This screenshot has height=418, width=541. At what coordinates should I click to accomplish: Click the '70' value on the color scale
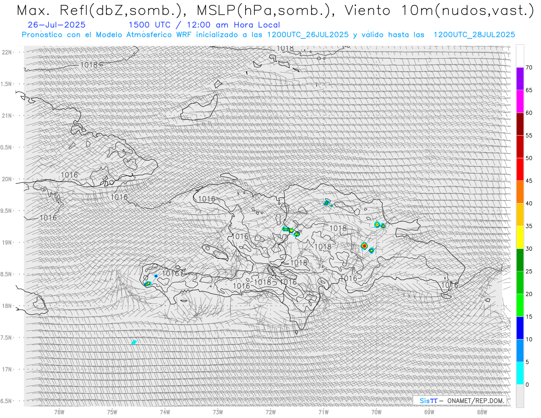[529, 68]
